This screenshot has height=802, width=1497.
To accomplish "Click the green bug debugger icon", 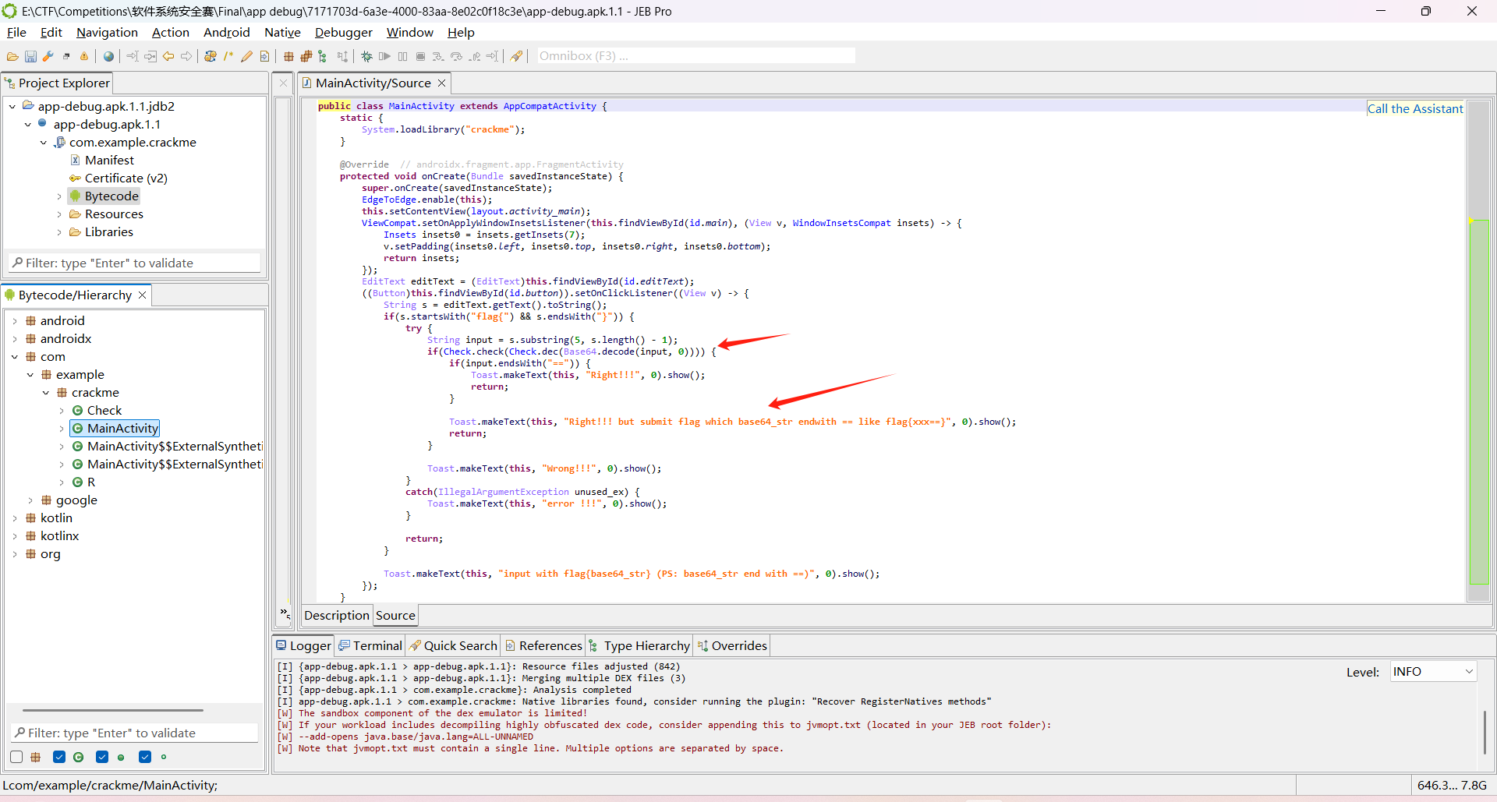I will (366, 56).
